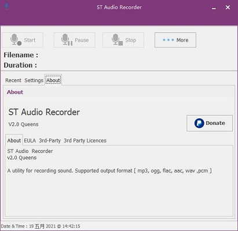The image size is (238, 231).
Task: Close the ST Audio Recorder window
Action: click(x=228, y=8)
